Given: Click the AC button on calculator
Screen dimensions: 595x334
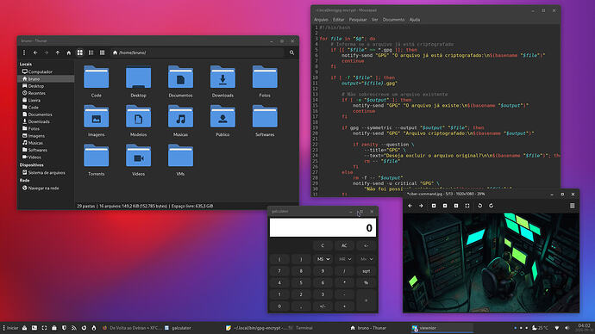Looking at the screenshot, I should point(344,245).
